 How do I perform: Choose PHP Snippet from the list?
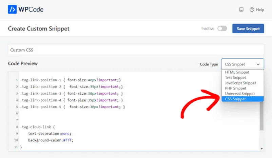(x=242, y=88)
